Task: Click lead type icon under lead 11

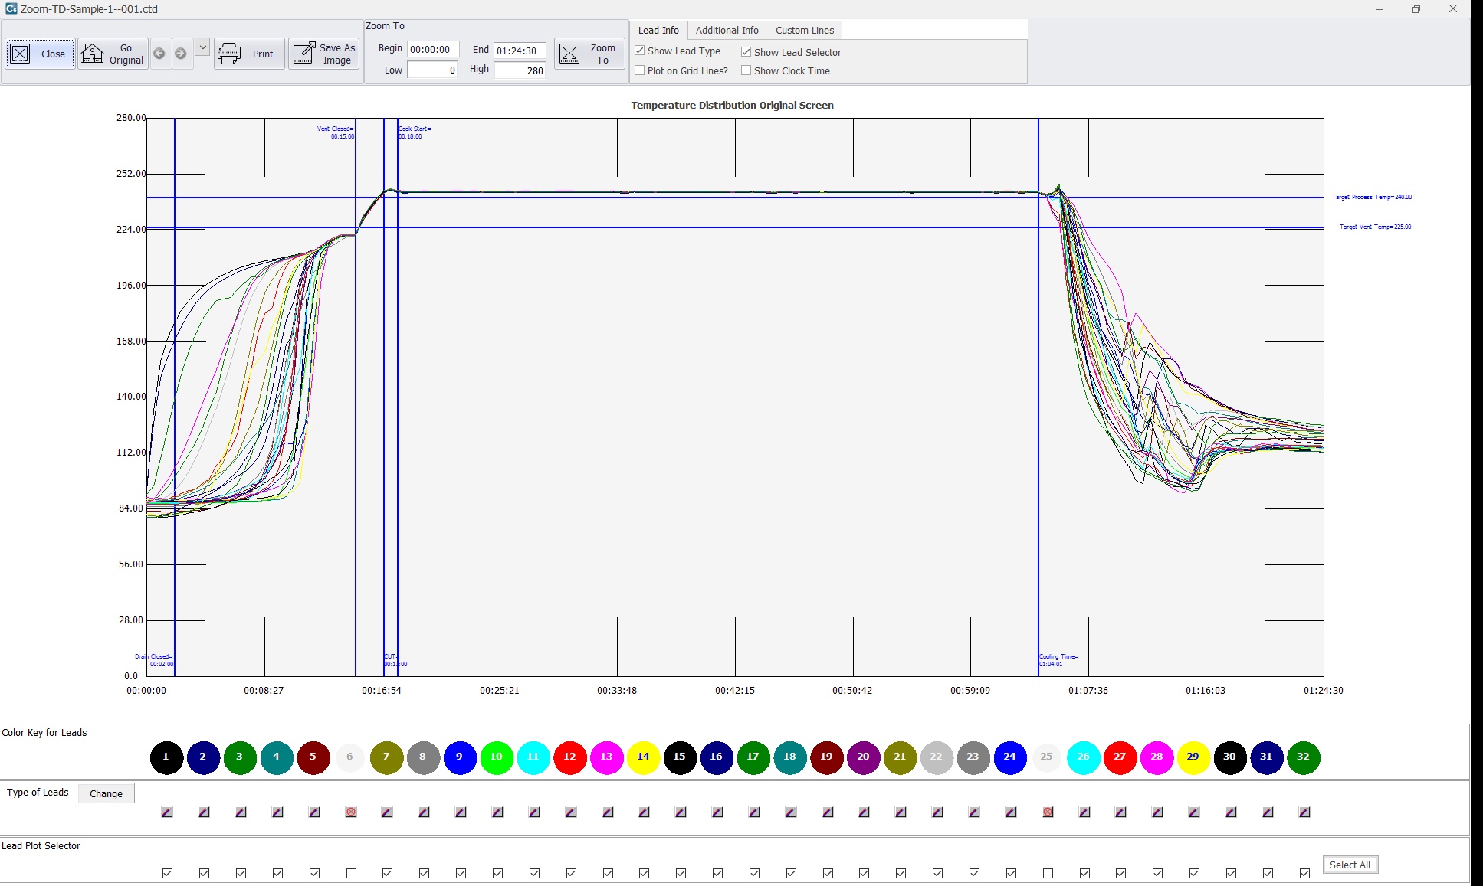Action: click(534, 812)
